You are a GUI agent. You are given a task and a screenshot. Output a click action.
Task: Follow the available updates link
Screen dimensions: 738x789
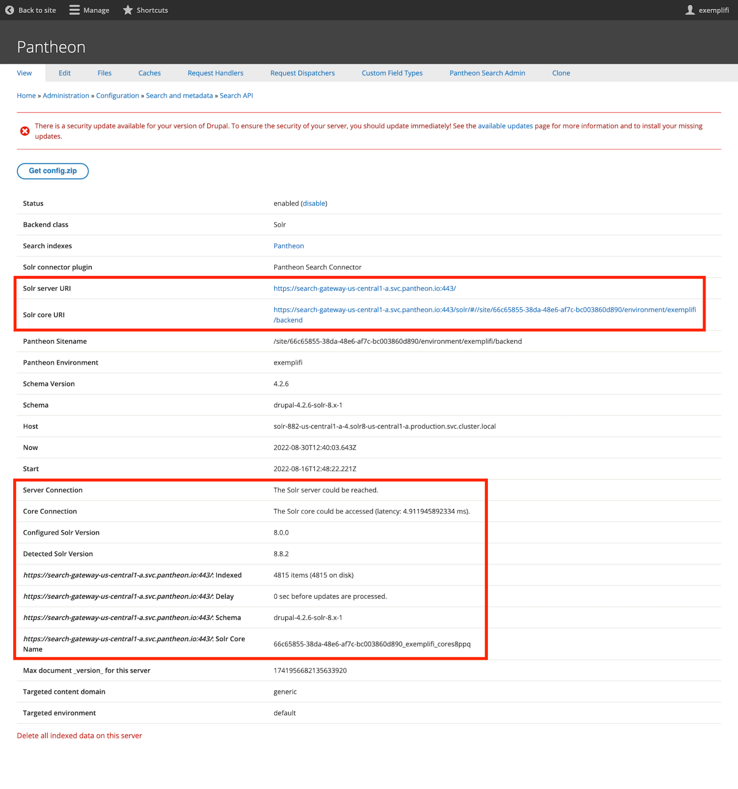[x=505, y=126]
